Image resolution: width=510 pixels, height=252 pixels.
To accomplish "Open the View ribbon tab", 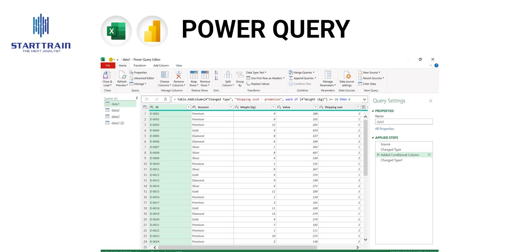I will click(x=179, y=65).
